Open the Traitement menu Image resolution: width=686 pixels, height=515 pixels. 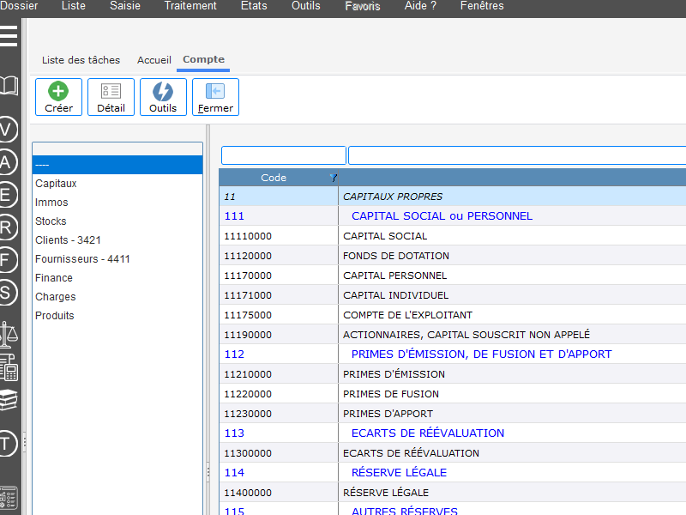click(190, 6)
